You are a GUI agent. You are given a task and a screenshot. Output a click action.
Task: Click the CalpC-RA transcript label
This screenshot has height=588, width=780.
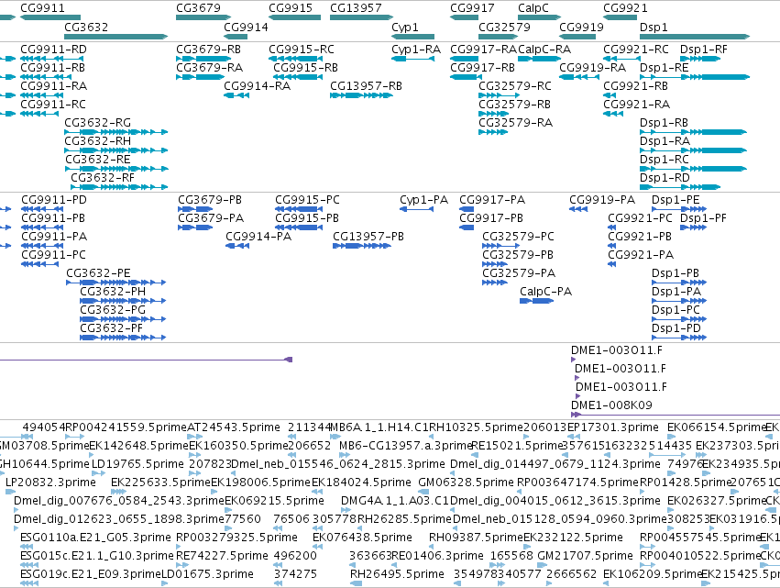[544, 50]
